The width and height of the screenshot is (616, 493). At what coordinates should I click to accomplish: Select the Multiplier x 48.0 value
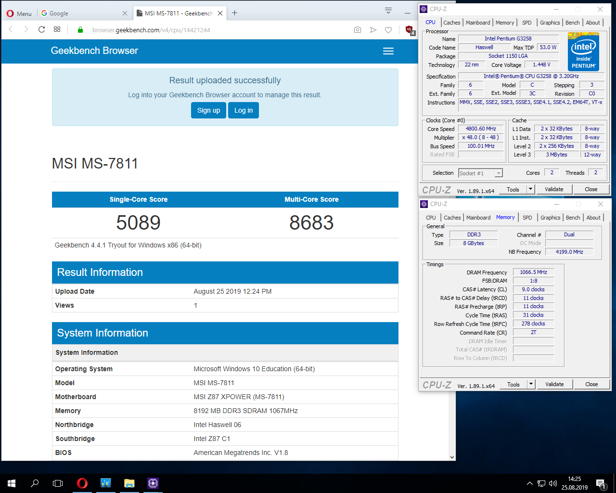[x=481, y=138]
